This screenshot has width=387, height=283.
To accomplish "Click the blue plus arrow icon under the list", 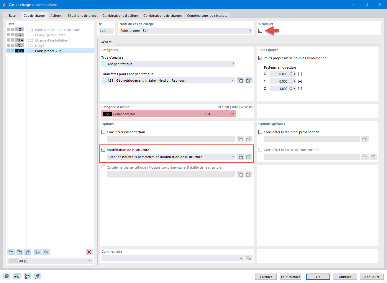I will coord(27,252).
